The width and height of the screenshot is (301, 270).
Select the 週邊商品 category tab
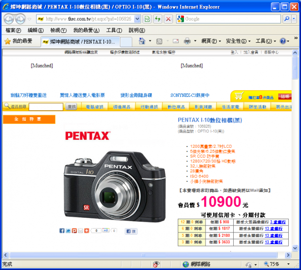122,107
